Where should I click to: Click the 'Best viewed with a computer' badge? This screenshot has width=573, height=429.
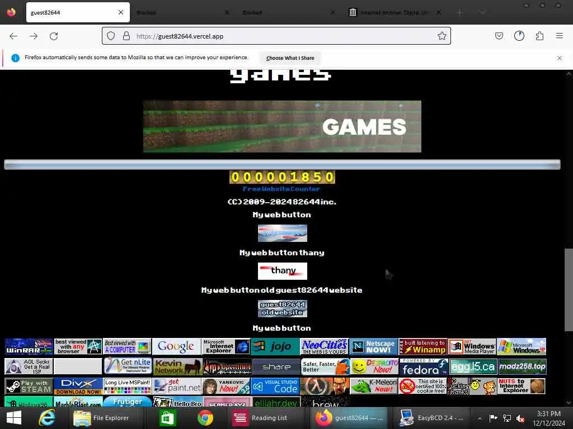(x=127, y=346)
